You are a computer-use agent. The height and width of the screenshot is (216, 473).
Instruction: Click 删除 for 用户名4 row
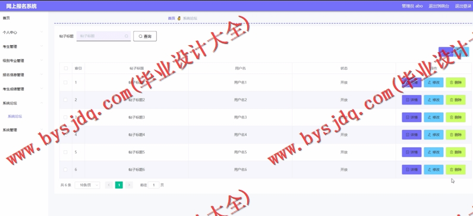[456, 135]
